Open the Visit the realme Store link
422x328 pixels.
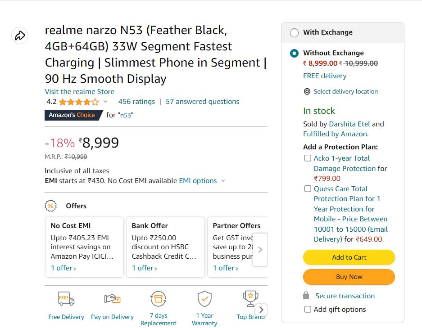click(x=79, y=92)
